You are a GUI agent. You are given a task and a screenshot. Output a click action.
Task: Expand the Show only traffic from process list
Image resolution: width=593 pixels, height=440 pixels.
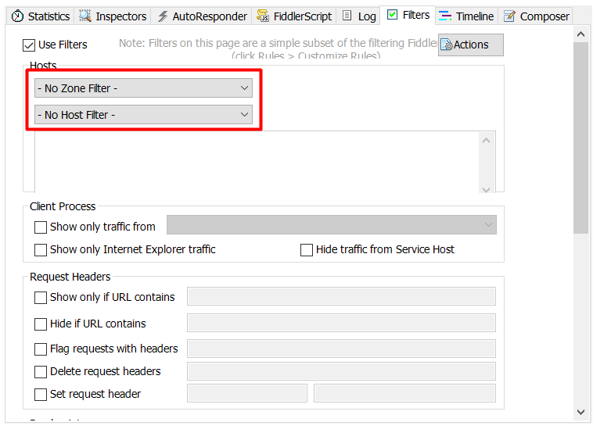[x=332, y=225]
